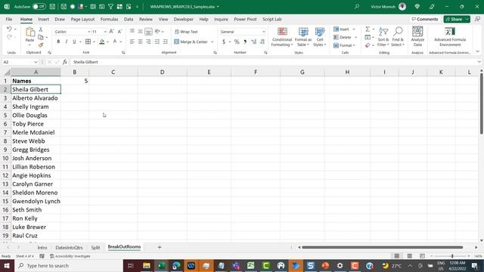
Task: Open Format cells dropdown
Action: tap(344, 45)
